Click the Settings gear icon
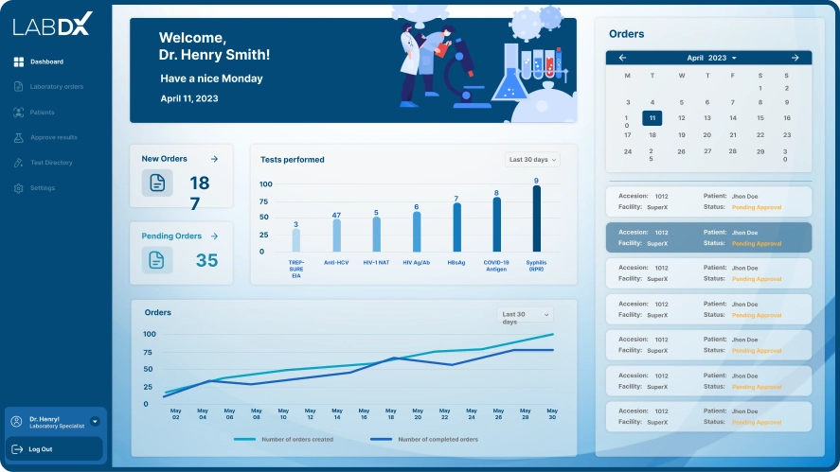Screen dimensions: 840x472 point(19,188)
